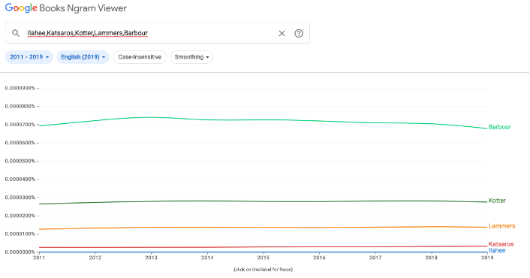Screen dimensions: 530x278
Task: Click the Google Books Ngram Viewer logo
Action: (66, 8)
